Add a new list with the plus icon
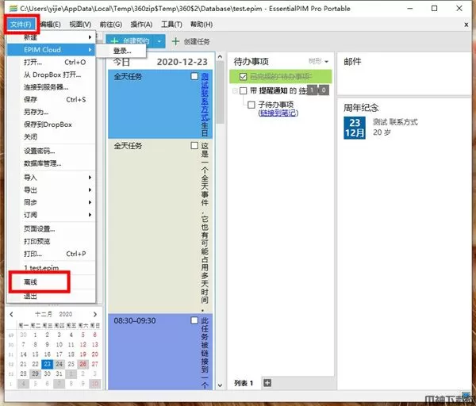The height and width of the screenshot is (406, 476). 267,383
